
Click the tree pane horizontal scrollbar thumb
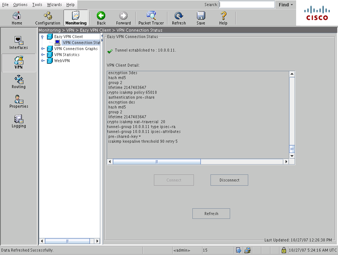pyautogui.click(x=67, y=241)
